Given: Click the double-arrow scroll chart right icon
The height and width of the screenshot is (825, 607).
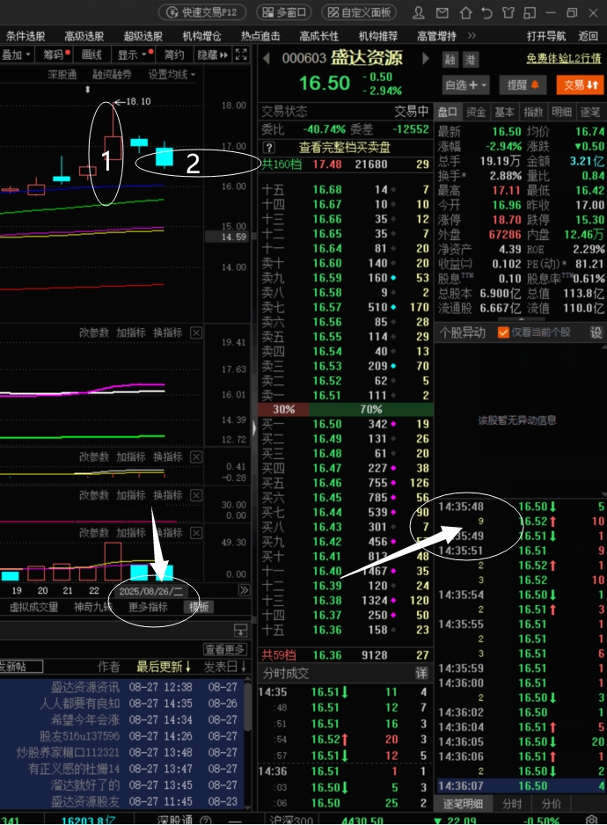Looking at the screenshot, I should tap(244, 590).
